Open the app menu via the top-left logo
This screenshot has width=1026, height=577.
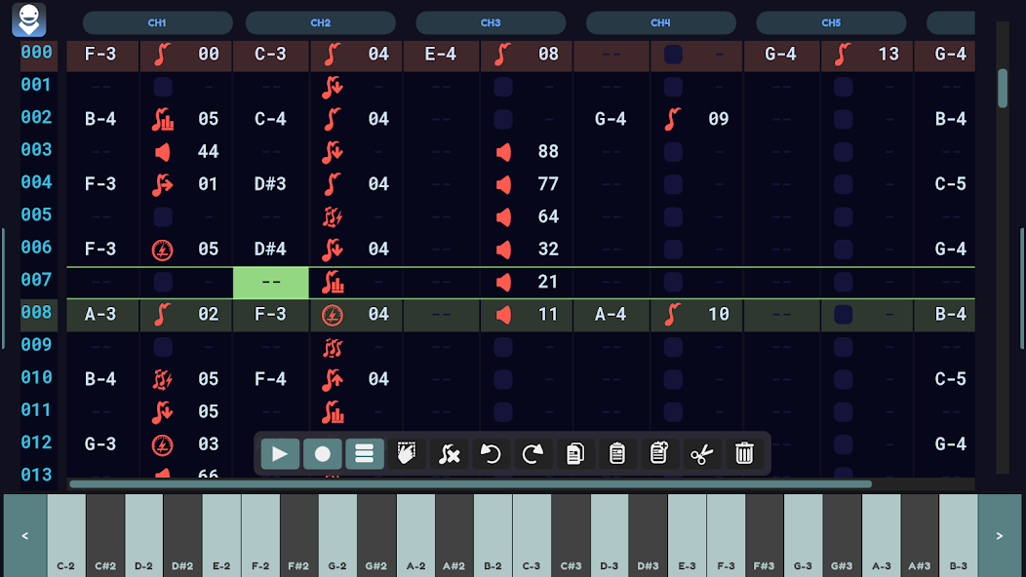click(29, 19)
